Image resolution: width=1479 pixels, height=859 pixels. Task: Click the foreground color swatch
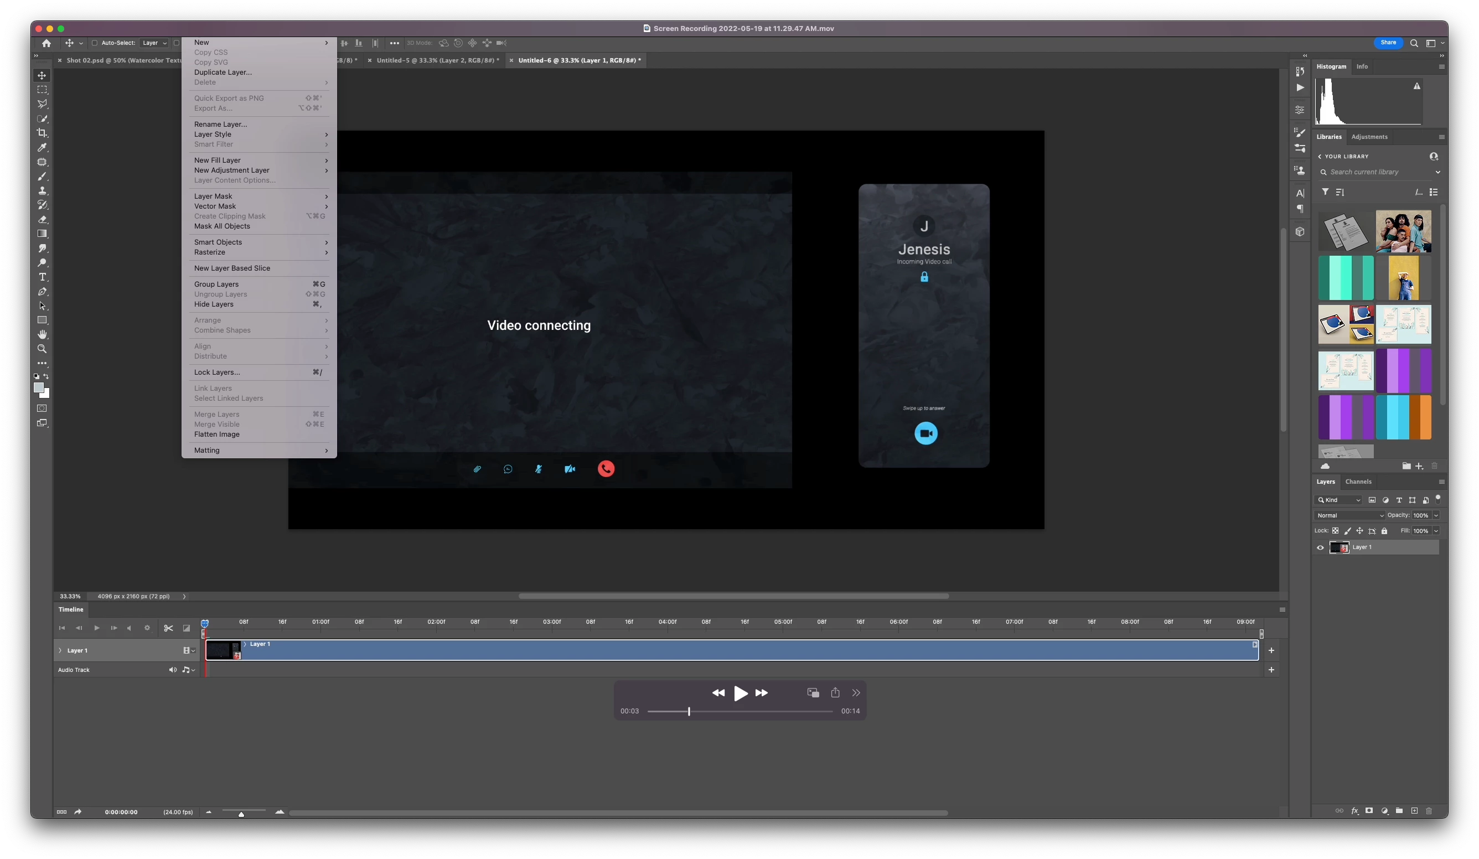coord(39,388)
